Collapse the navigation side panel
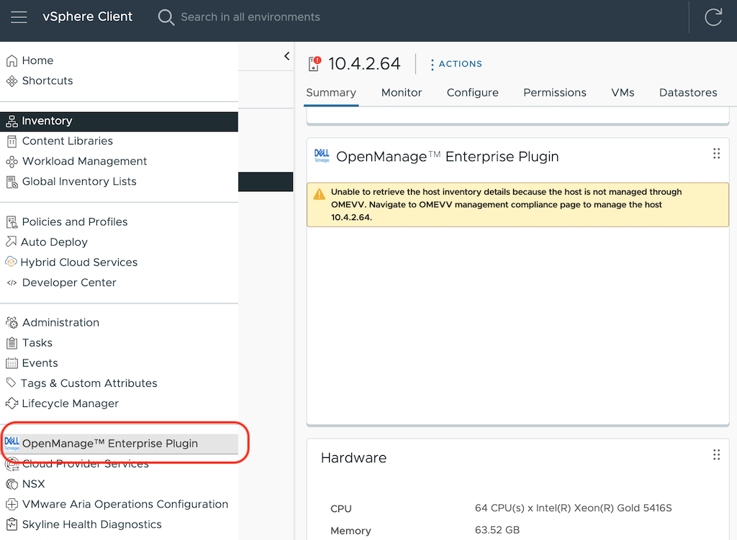This screenshot has height=540, width=737. [x=286, y=56]
